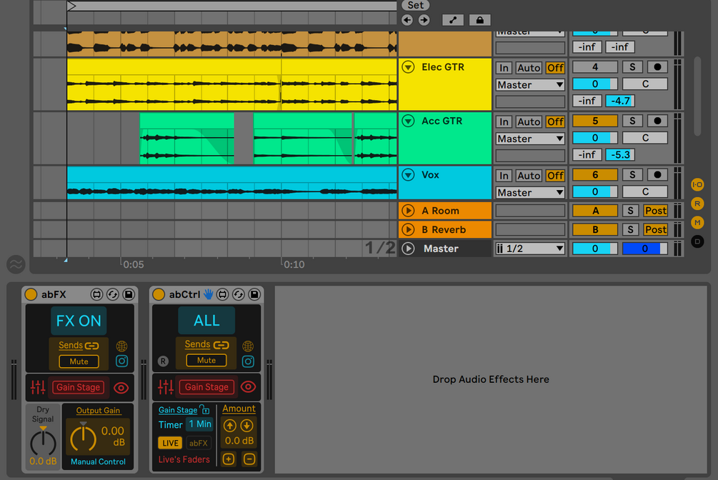Toggle abCtrl eye visibility icon
Viewport: 718px width, 480px height.
pos(248,387)
